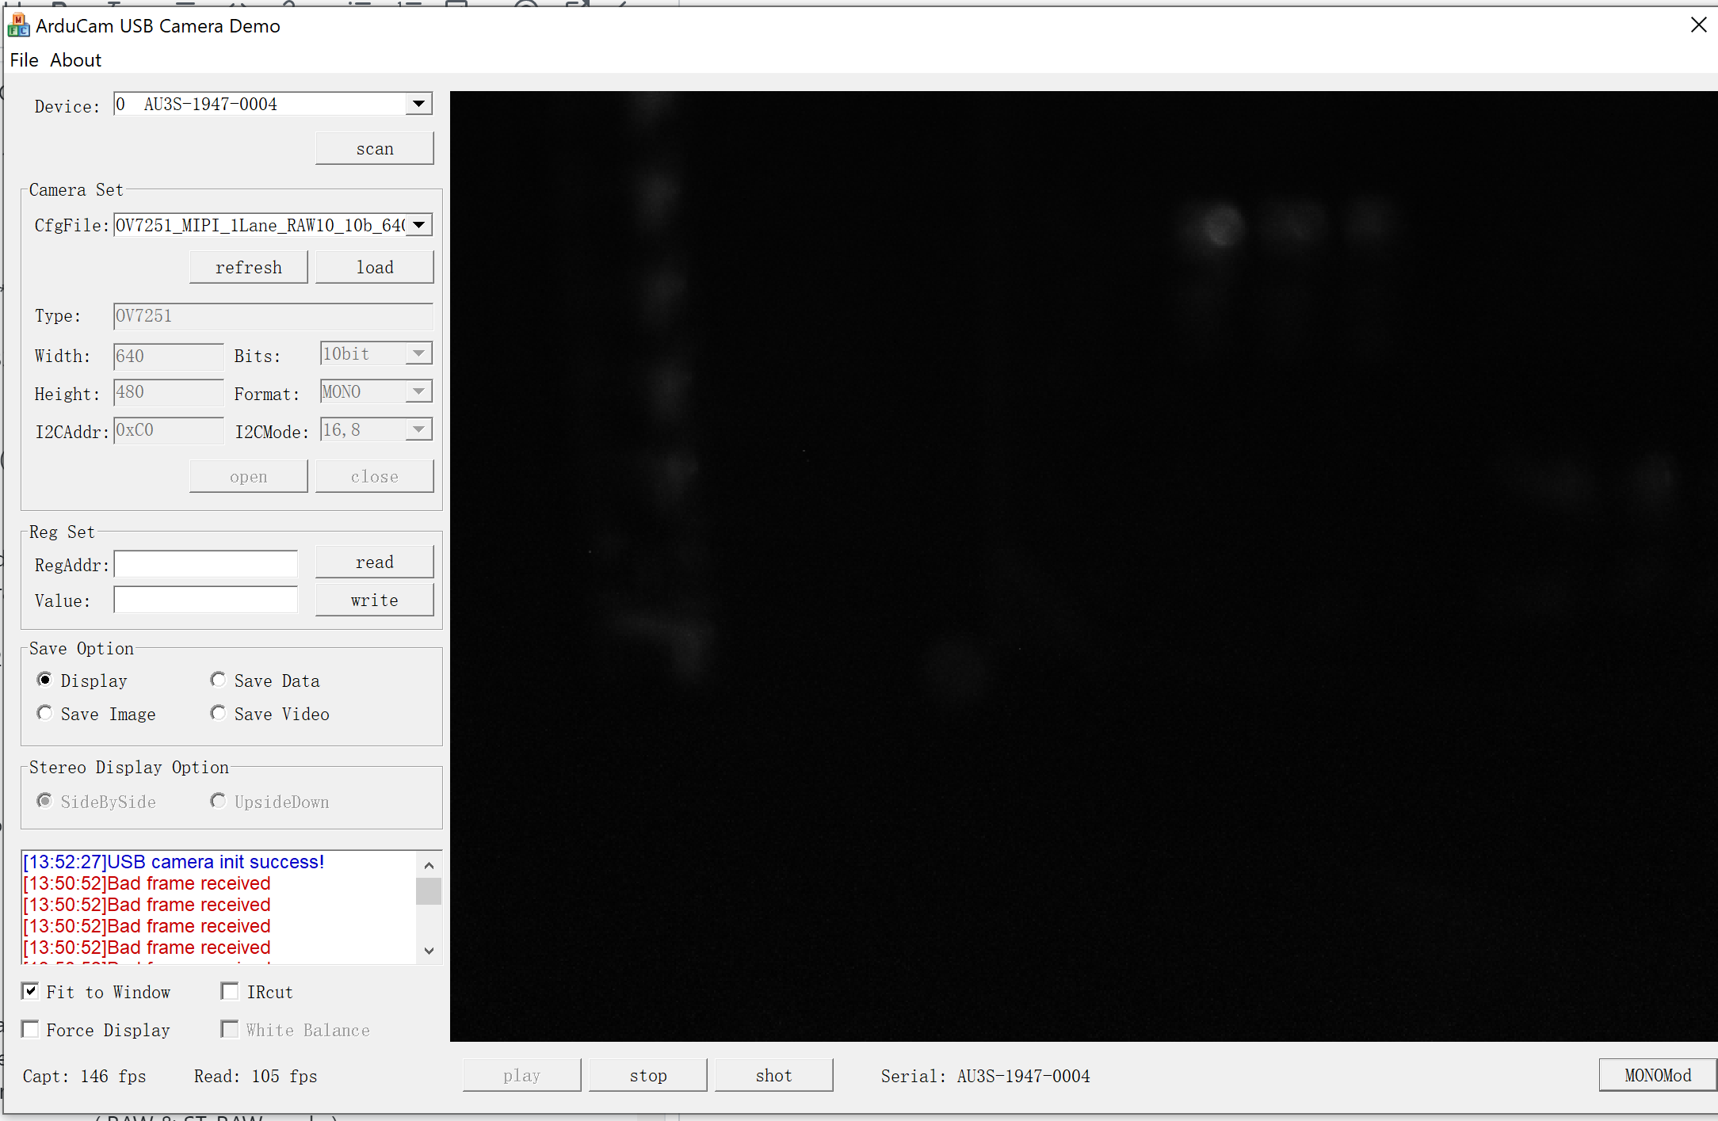Select the Save Image radio button
This screenshot has width=1718, height=1121.
[45, 712]
